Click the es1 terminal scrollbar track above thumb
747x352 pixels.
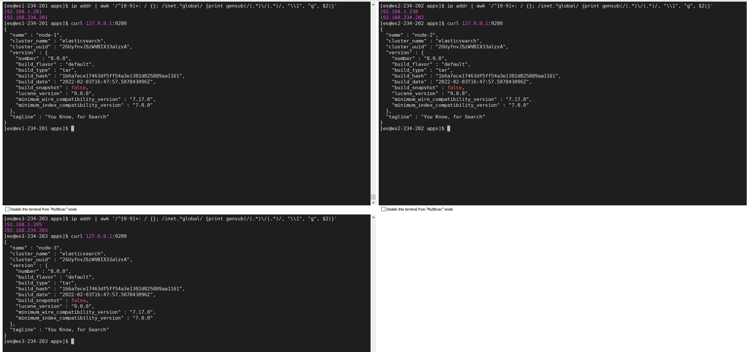point(373,97)
